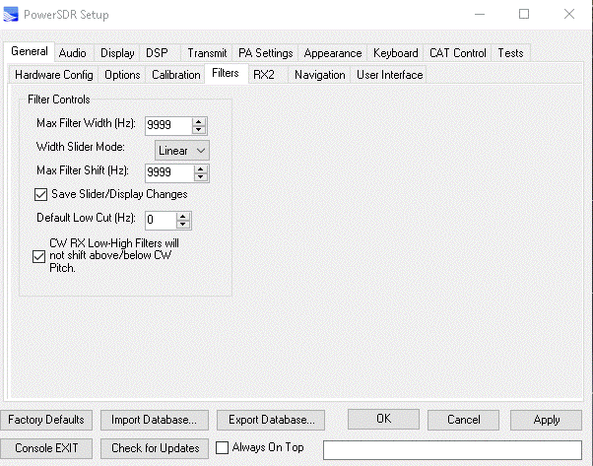
Task: Click the Max Filter Shift value field
Action: point(169,172)
